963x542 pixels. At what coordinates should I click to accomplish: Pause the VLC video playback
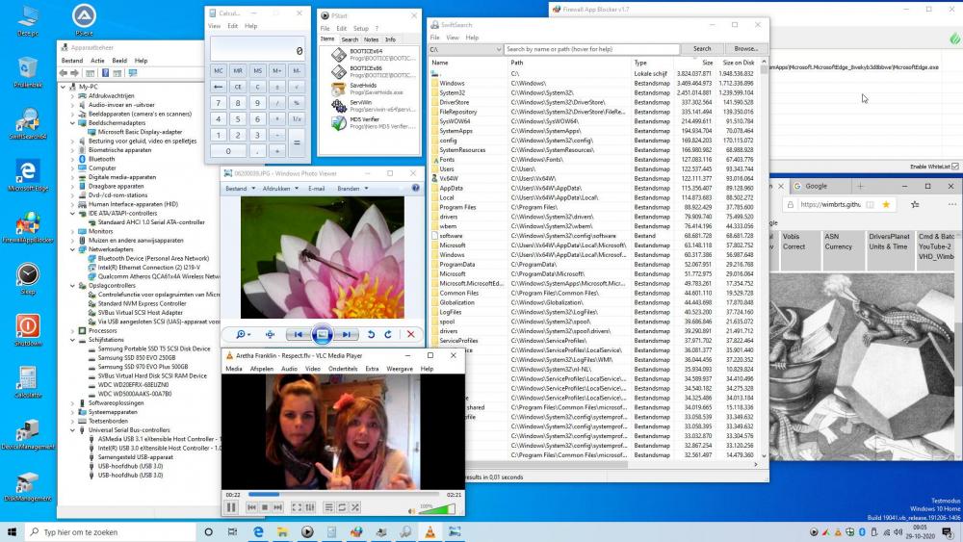pos(231,507)
